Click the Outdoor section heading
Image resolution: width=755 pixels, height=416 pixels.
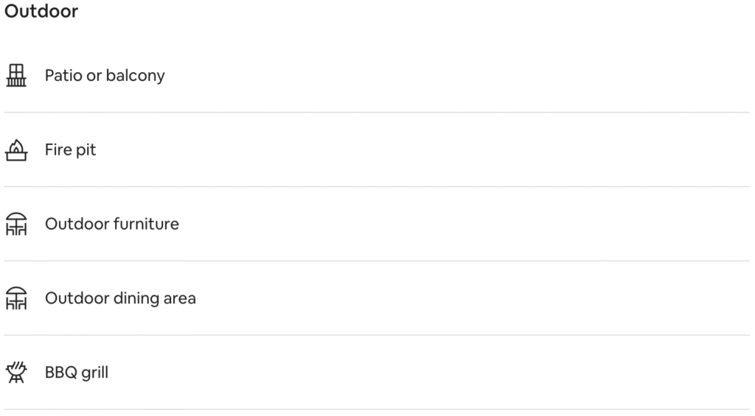pyautogui.click(x=41, y=11)
